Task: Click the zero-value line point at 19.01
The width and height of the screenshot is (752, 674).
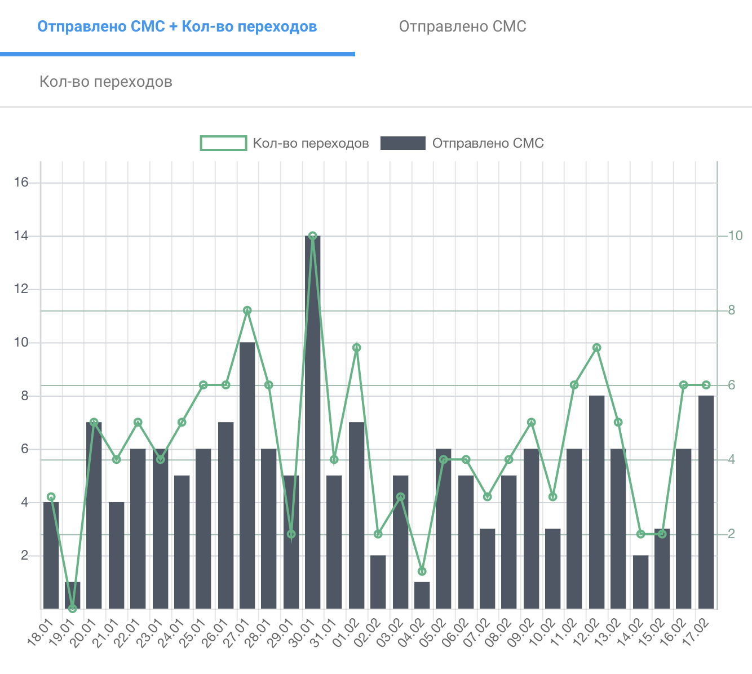Action: click(x=72, y=608)
